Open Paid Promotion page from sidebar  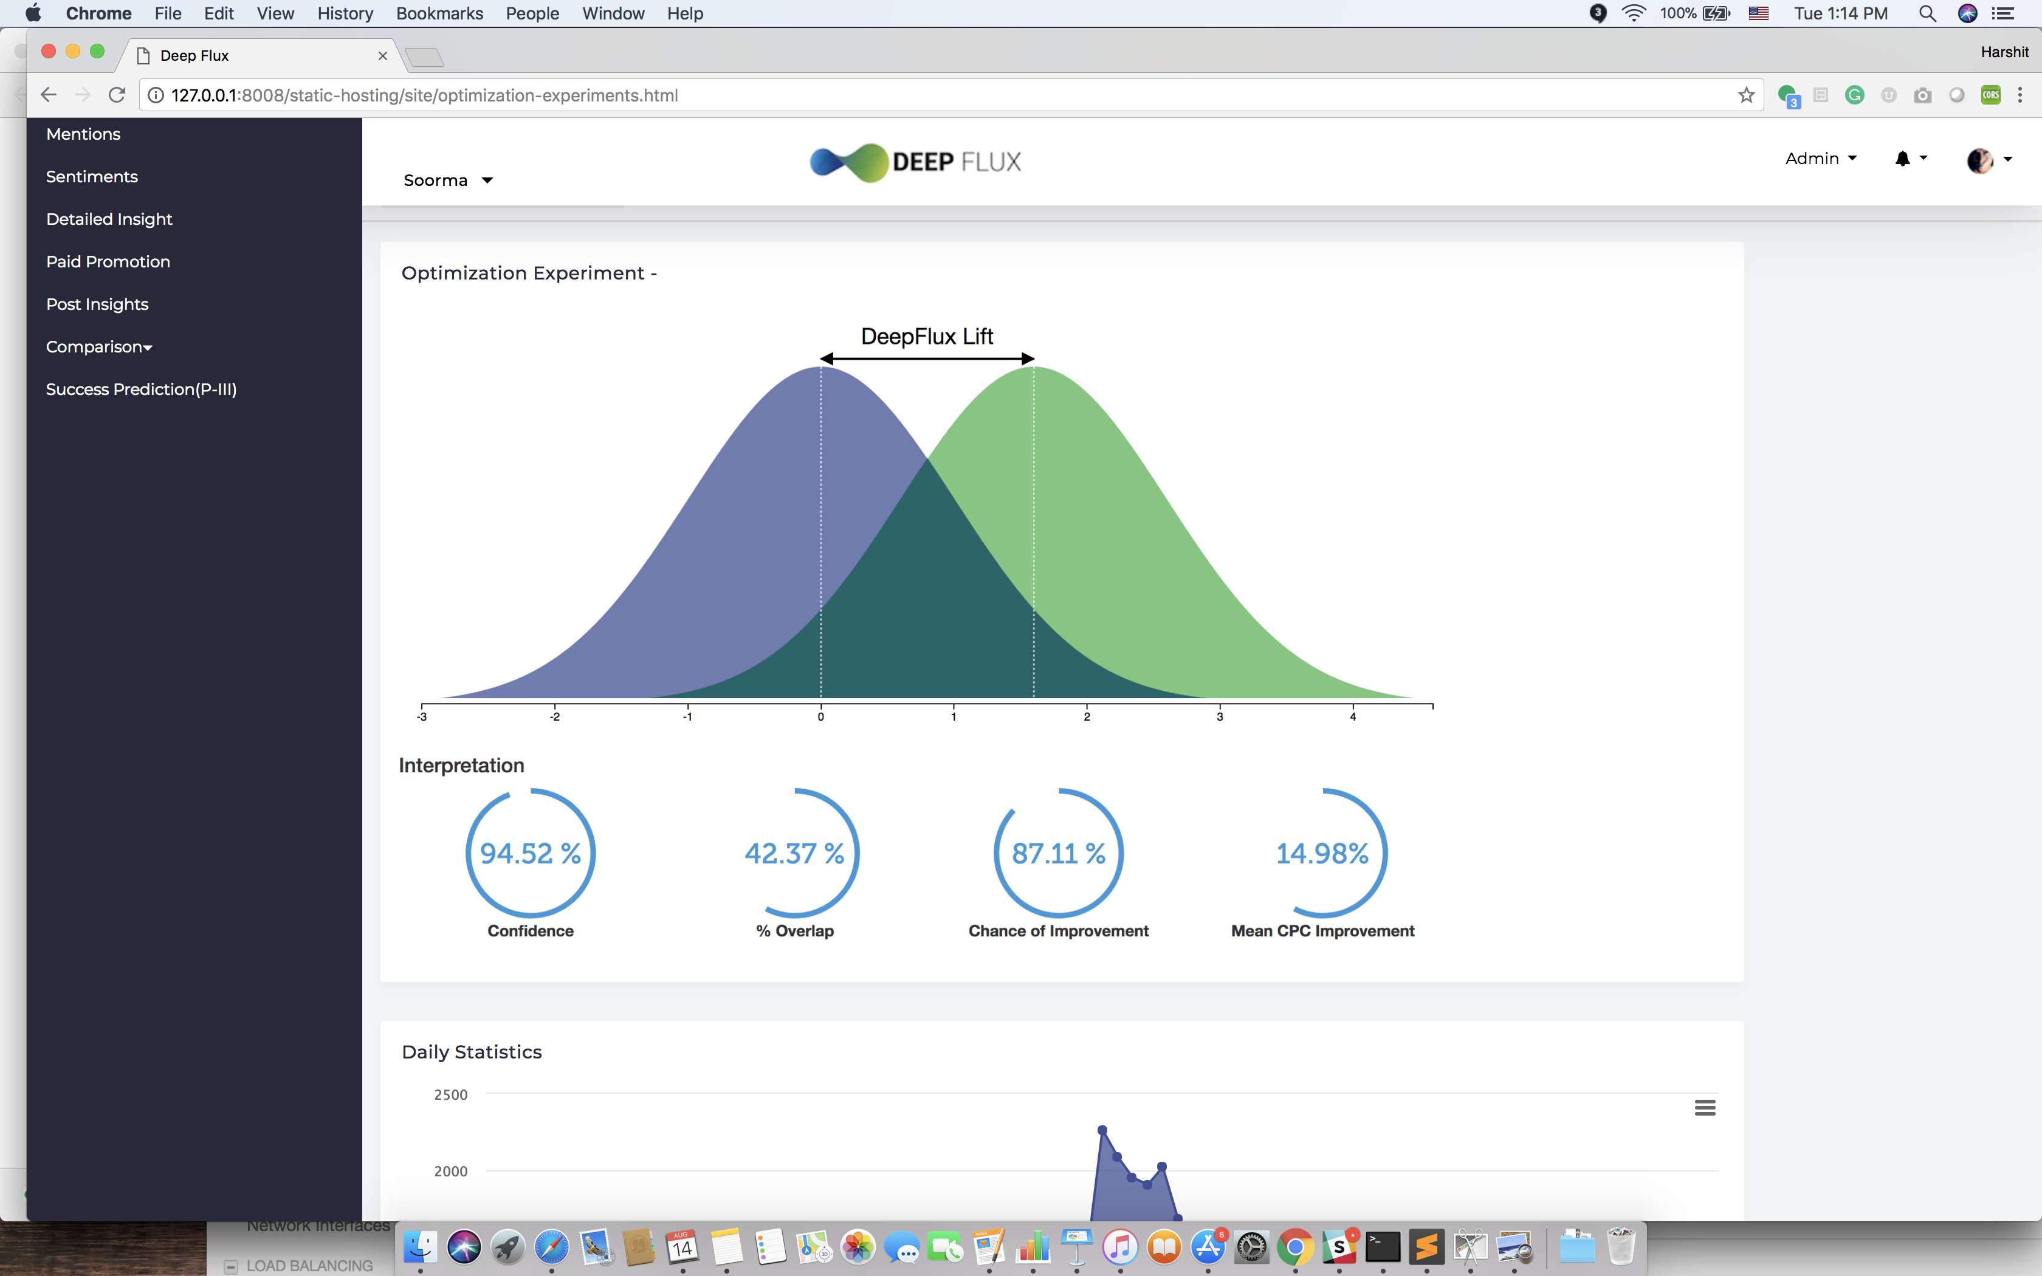[108, 262]
